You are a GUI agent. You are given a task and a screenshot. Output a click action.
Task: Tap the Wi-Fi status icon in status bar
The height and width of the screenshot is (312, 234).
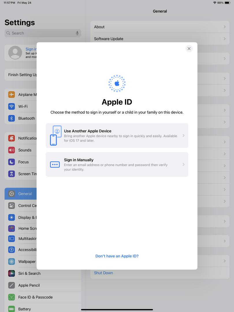(x=215, y=3)
